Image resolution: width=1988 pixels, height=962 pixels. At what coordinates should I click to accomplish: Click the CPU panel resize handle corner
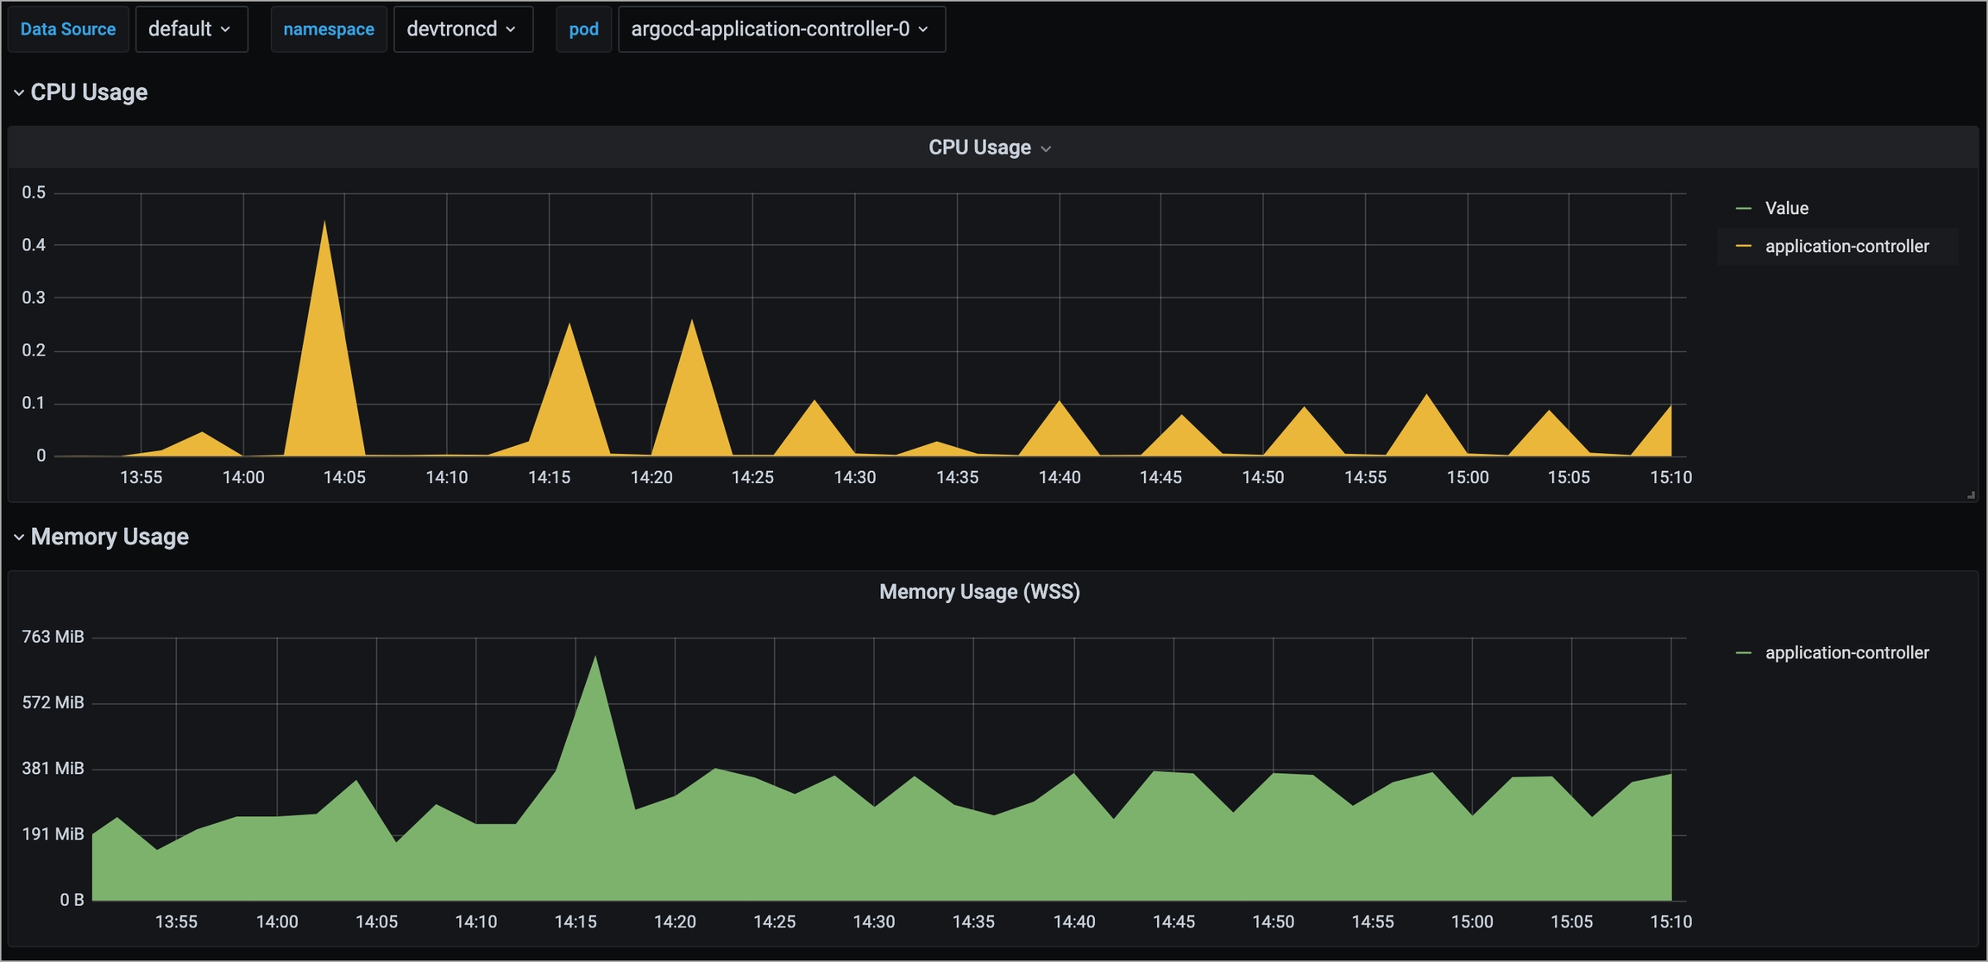1971,495
